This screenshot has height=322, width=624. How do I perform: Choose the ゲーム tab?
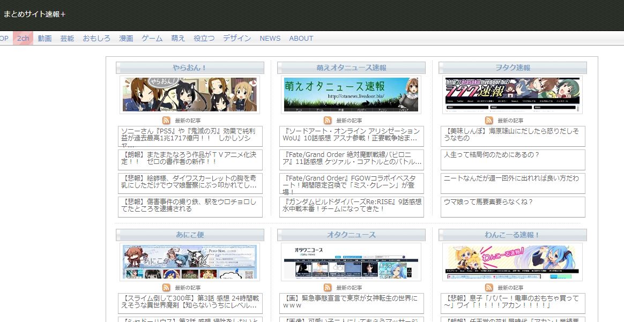pos(152,38)
